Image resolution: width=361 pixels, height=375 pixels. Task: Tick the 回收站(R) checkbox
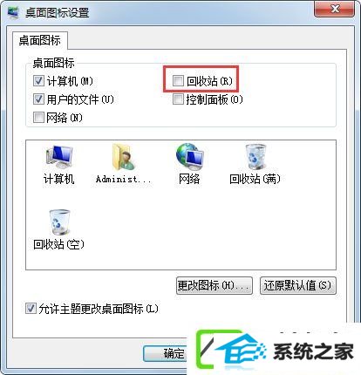(178, 81)
